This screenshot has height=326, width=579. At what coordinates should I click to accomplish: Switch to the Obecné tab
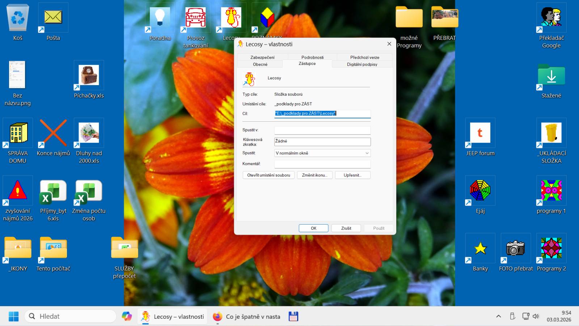pyautogui.click(x=260, y=64)
